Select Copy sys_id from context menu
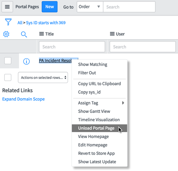This screenshot has height=171, width=178. 89,92
